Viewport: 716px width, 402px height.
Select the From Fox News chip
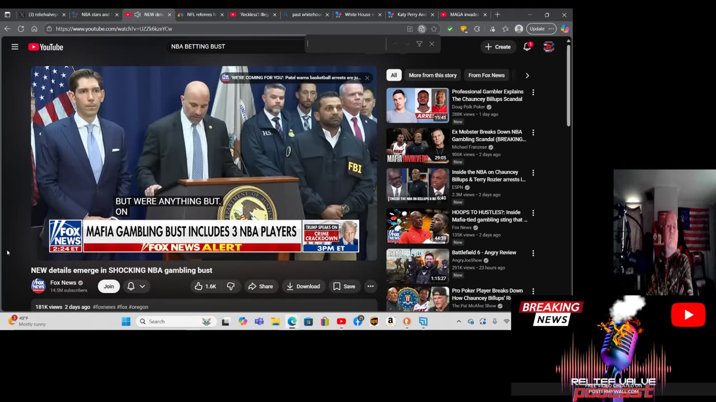(x=487, y=75)
